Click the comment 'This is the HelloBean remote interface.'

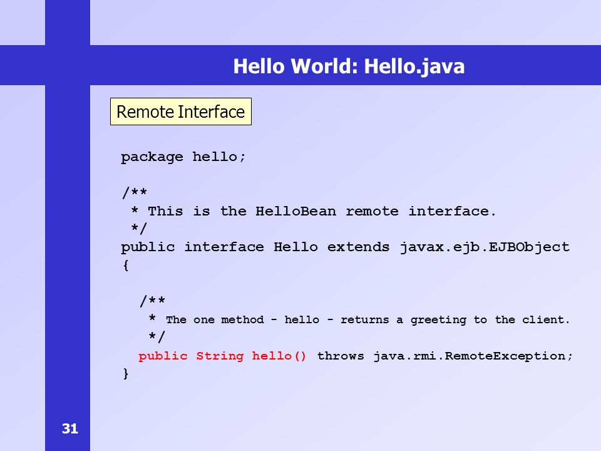tap(322, 211)
